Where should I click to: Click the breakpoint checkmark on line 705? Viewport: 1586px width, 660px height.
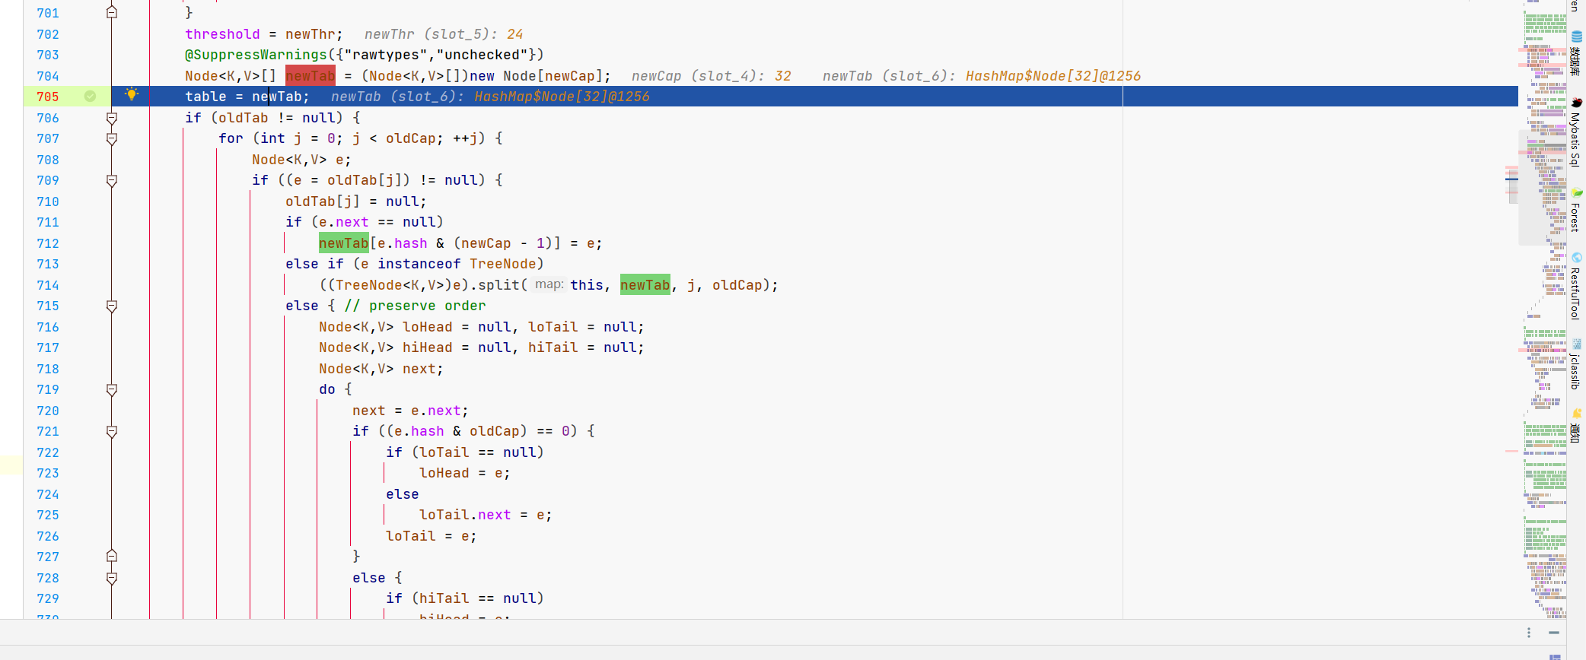(90, 97)
